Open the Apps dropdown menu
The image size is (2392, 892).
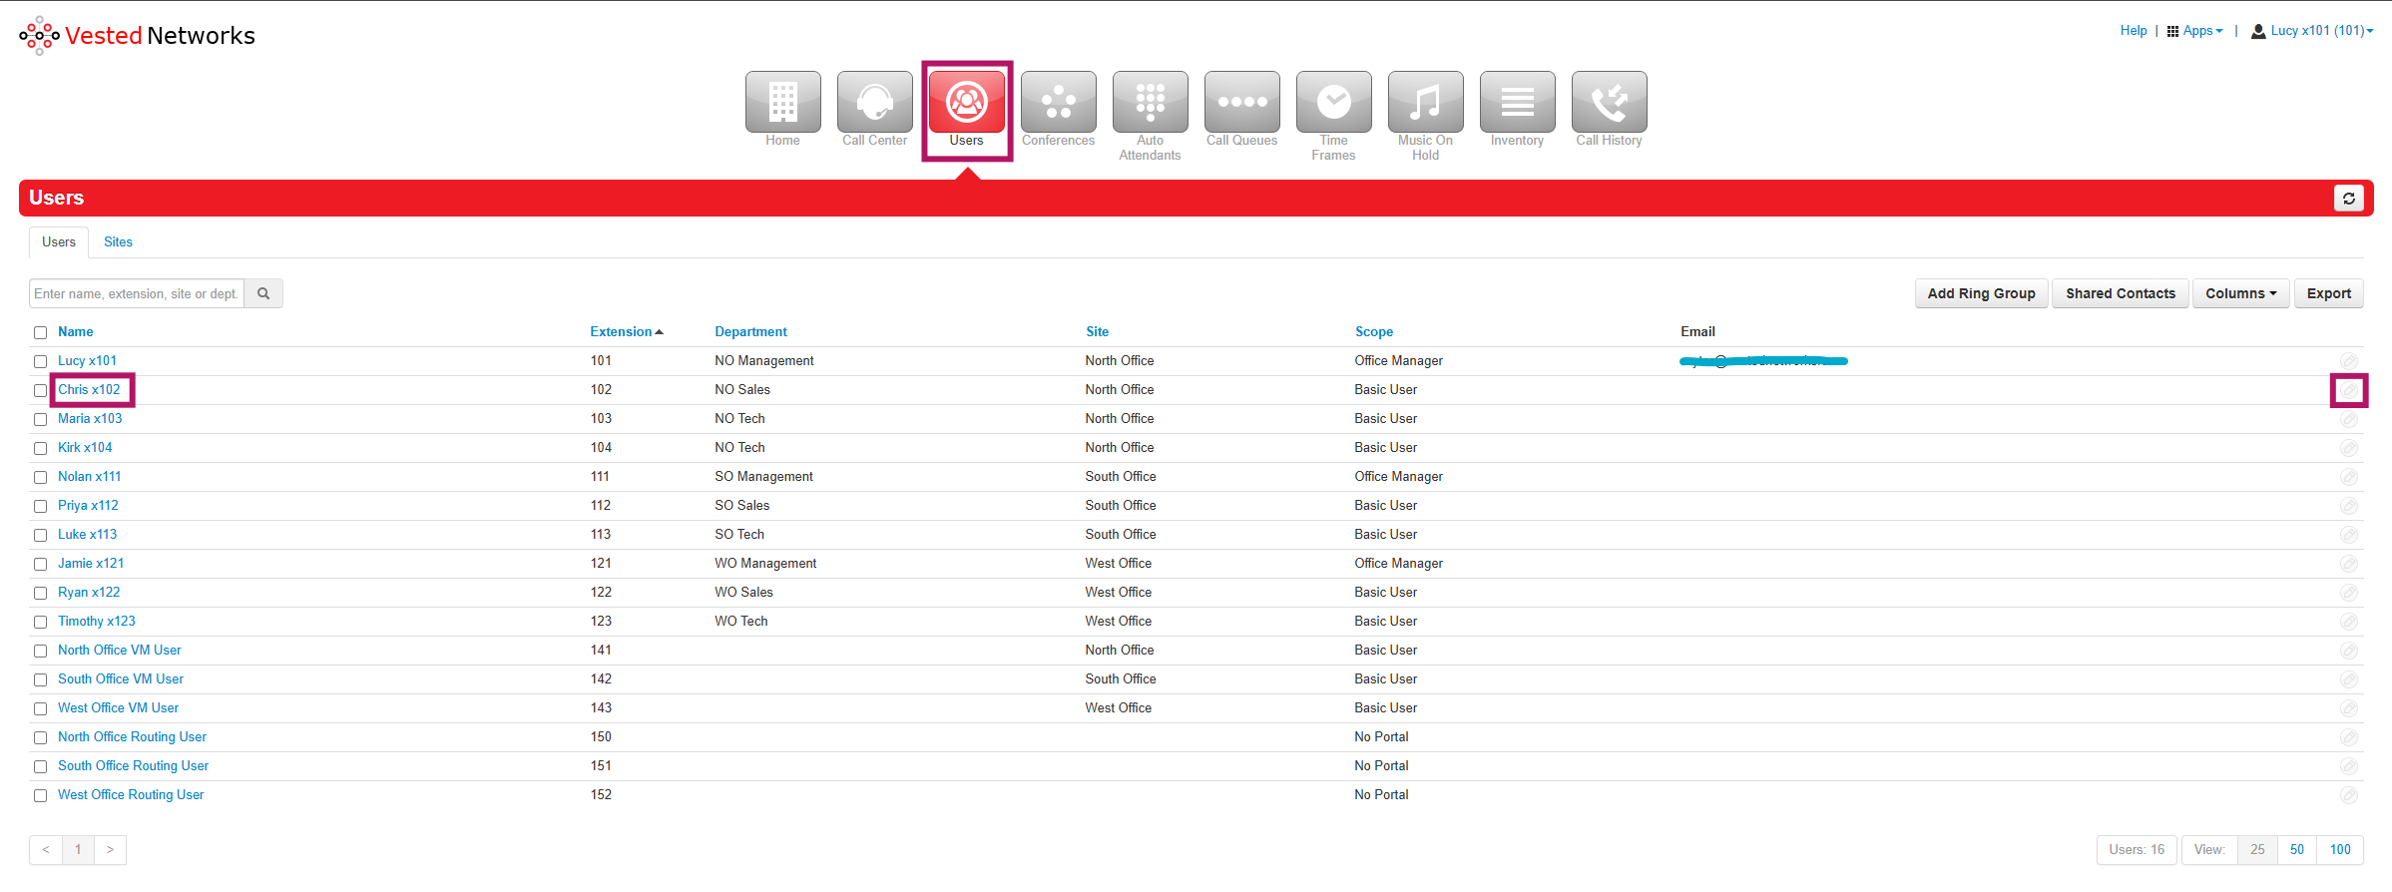(x=2194, y=31)
